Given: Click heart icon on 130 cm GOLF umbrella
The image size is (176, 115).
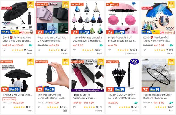Looking at the screenshot, I should pyautogui.click(x=109, y=107).
